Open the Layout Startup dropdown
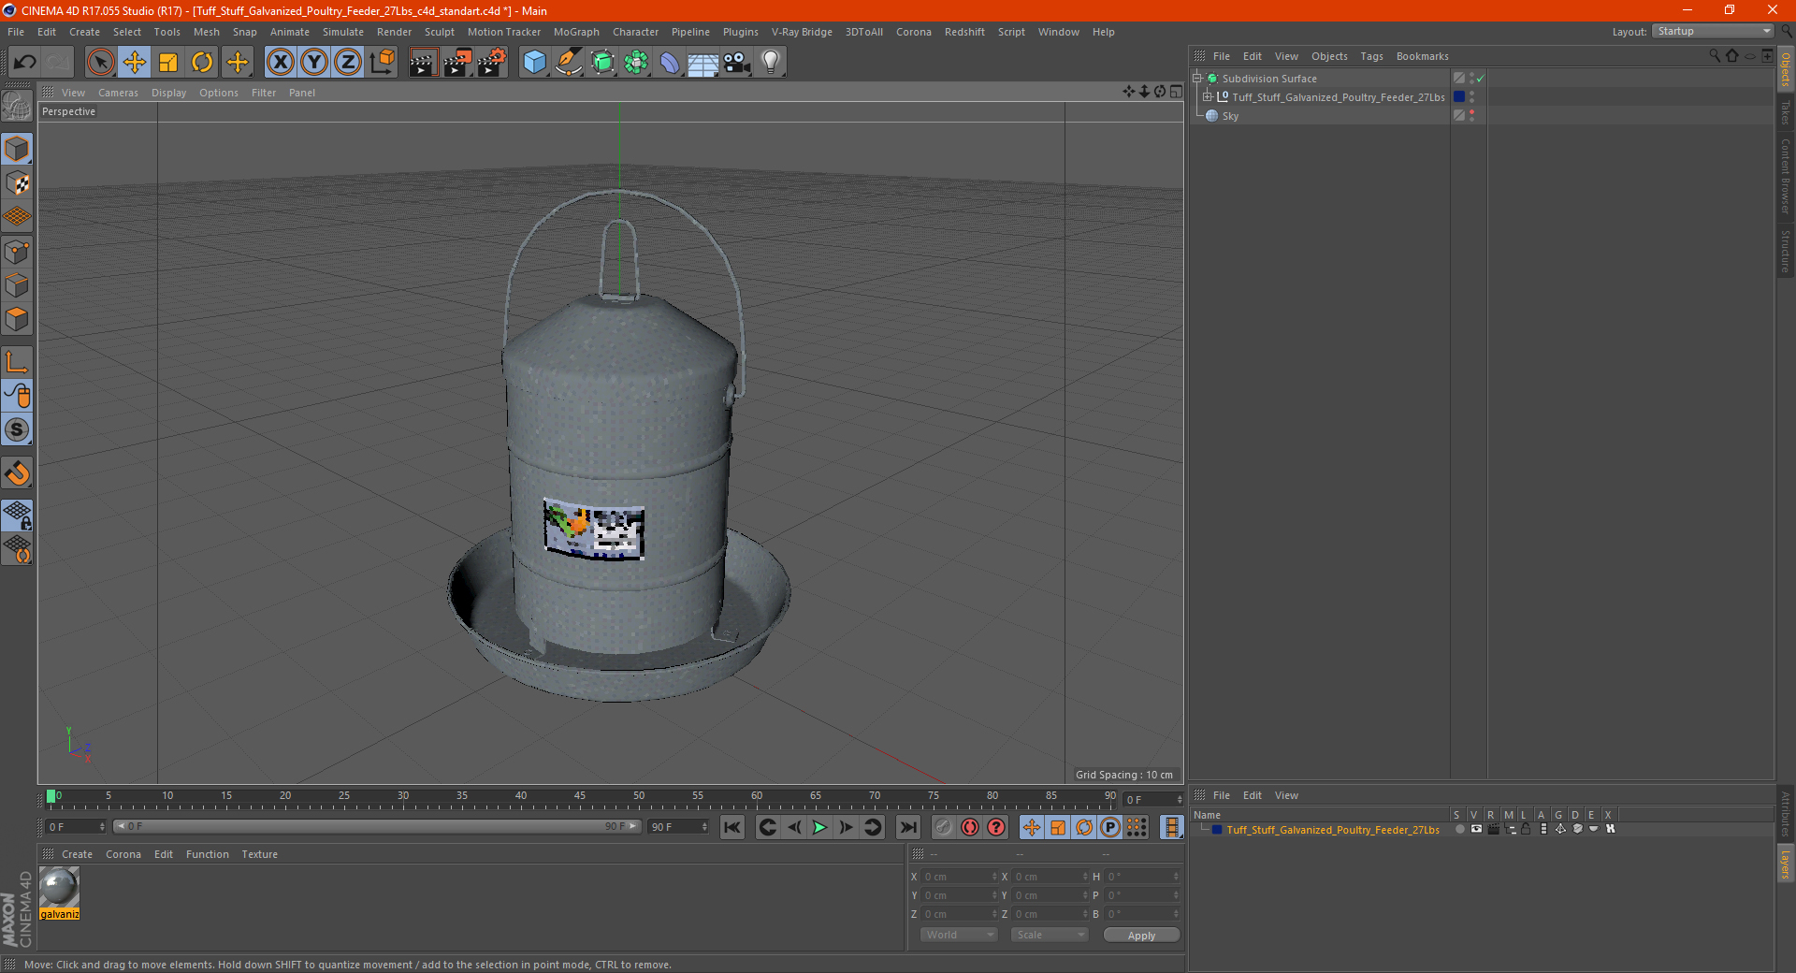The width and height of the screenshot is (1796, 973). point(1714,31)
